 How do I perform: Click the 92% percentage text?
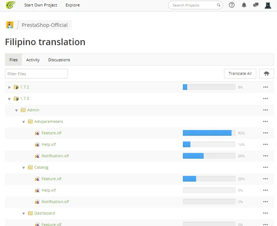click(241, 133)
